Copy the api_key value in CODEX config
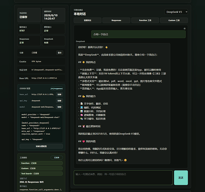205x192 pixels. pos(59,101)
